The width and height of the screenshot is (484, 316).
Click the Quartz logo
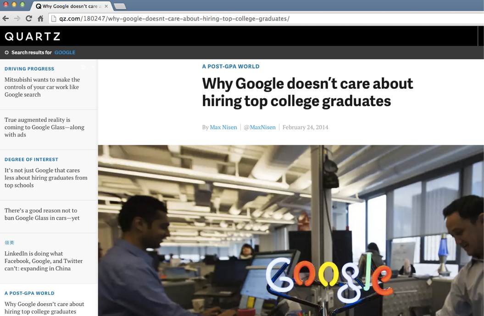(x=33, y=36)
